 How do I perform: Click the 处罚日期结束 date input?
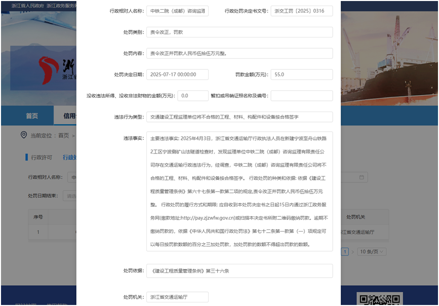[70, 196]
